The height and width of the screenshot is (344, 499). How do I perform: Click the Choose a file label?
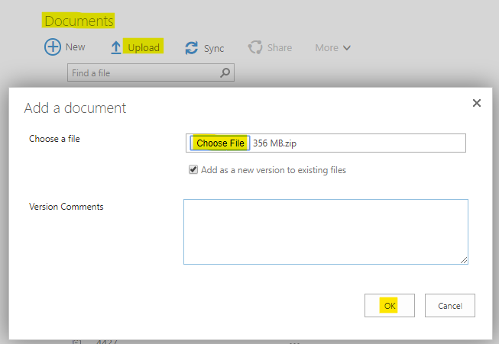tap(54, 139)
